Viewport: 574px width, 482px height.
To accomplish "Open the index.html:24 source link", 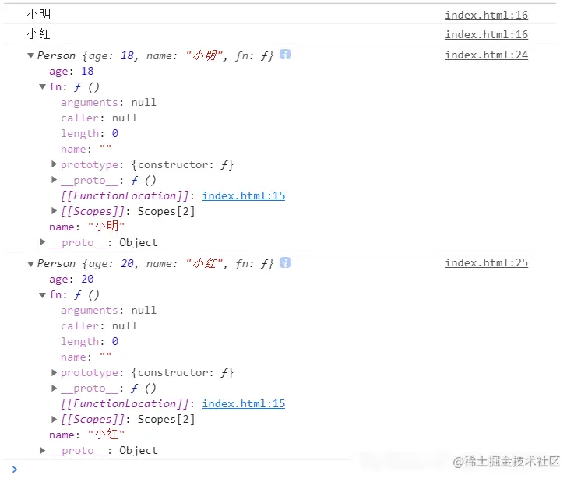I will (x=486, y=55).
